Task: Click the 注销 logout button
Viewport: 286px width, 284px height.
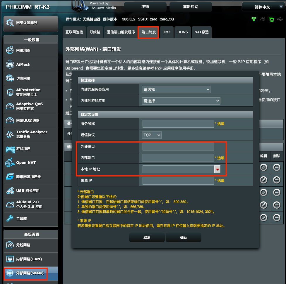Action: click(145, 7)
